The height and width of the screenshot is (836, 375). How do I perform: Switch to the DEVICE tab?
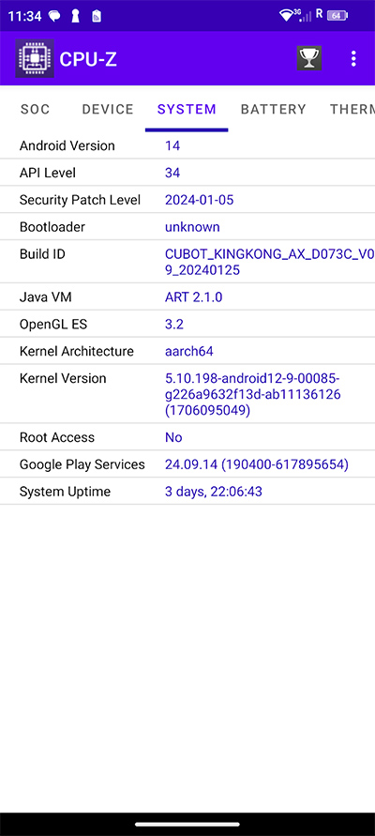pos(108,109)
